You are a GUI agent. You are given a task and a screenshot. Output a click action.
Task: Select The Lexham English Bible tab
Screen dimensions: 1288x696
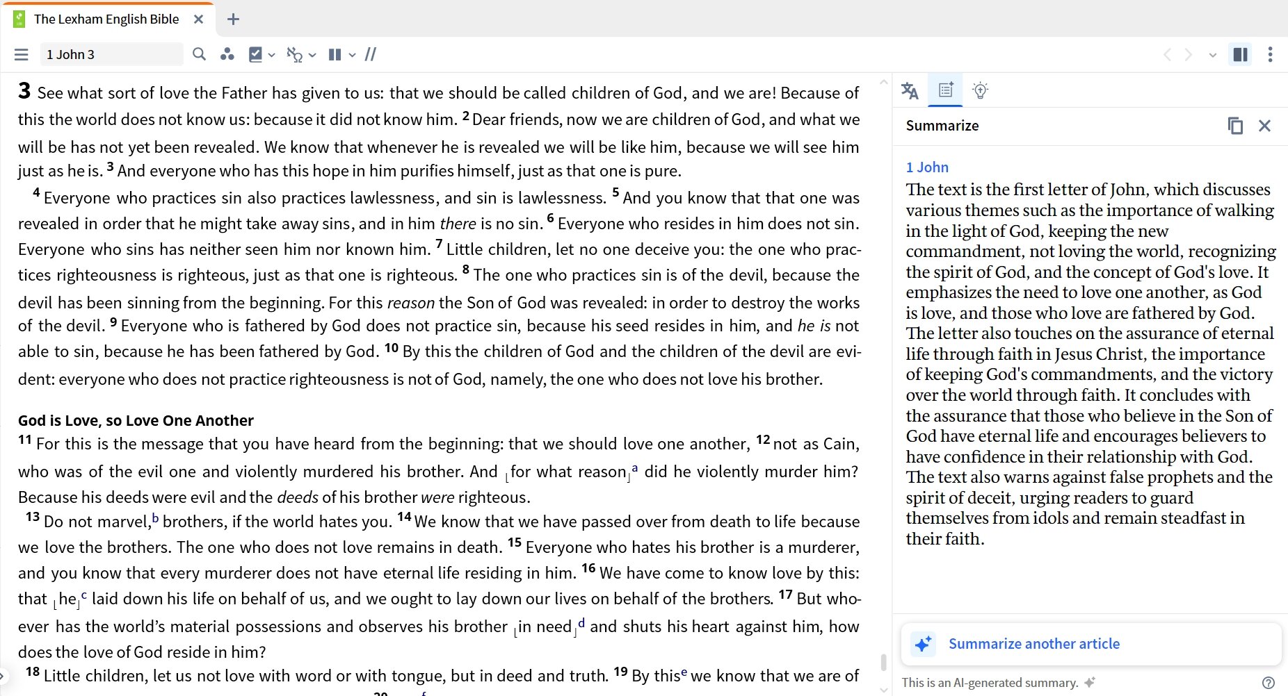click(108, 19)
